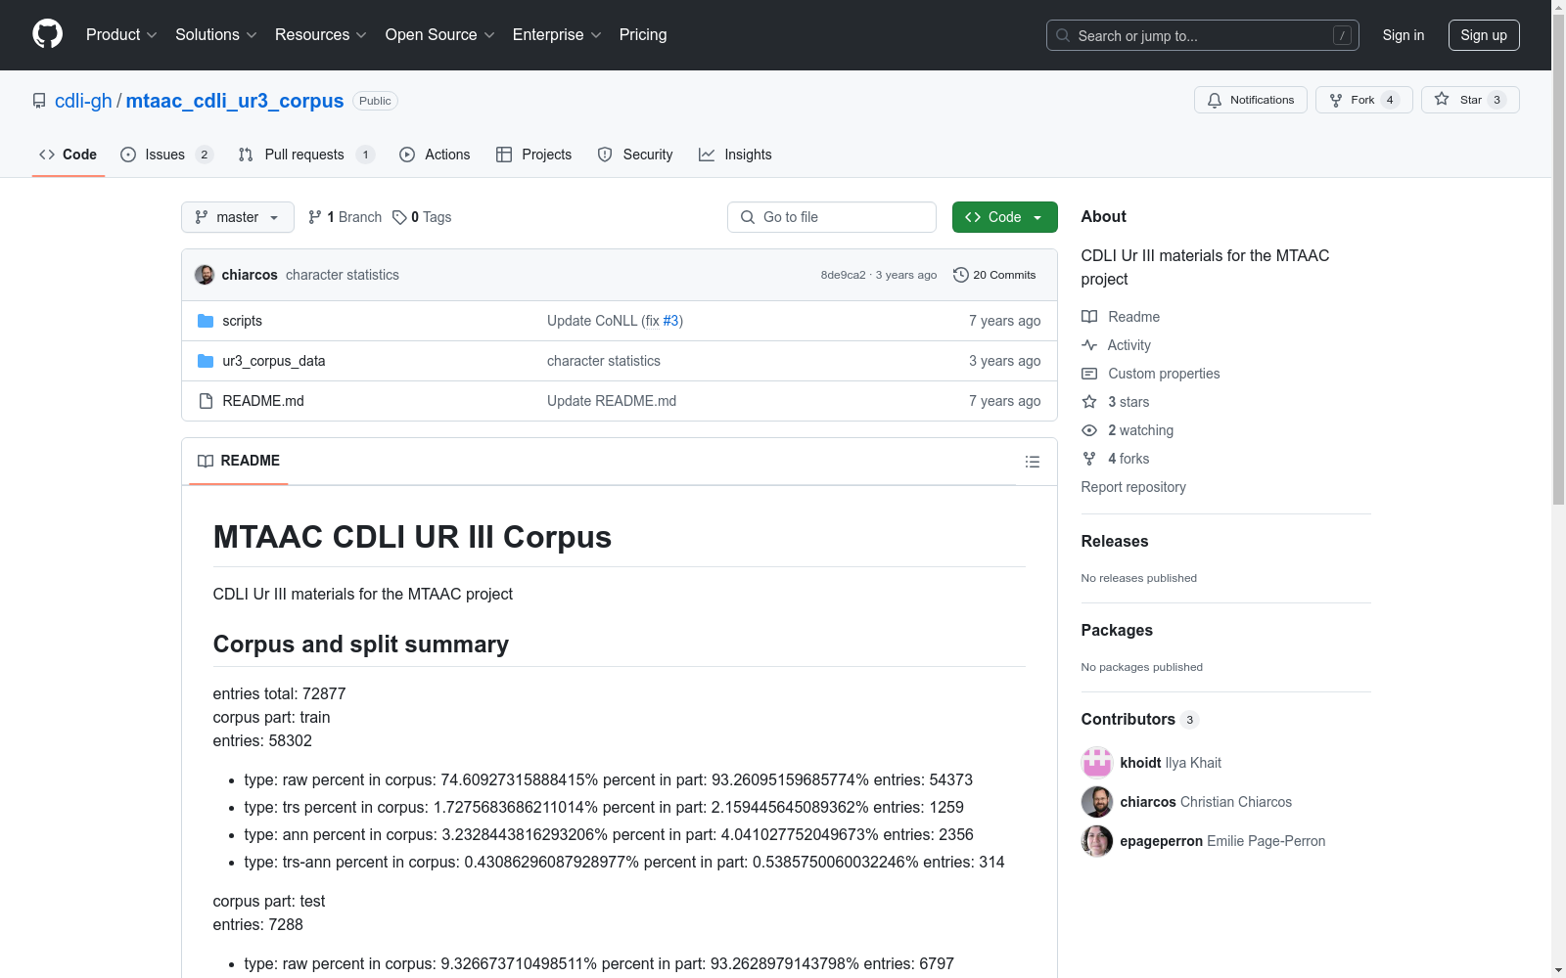Click the GitHub logo icon
This screenshot has width=1566, height=978.
coord(47,34)
